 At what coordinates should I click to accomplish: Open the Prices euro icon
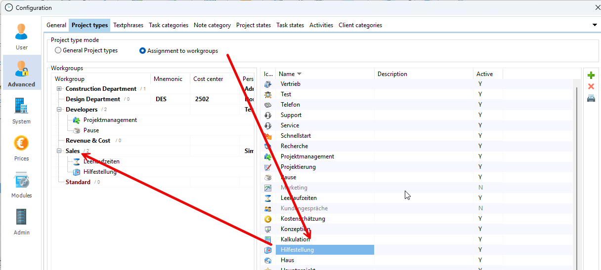point(21,147)
